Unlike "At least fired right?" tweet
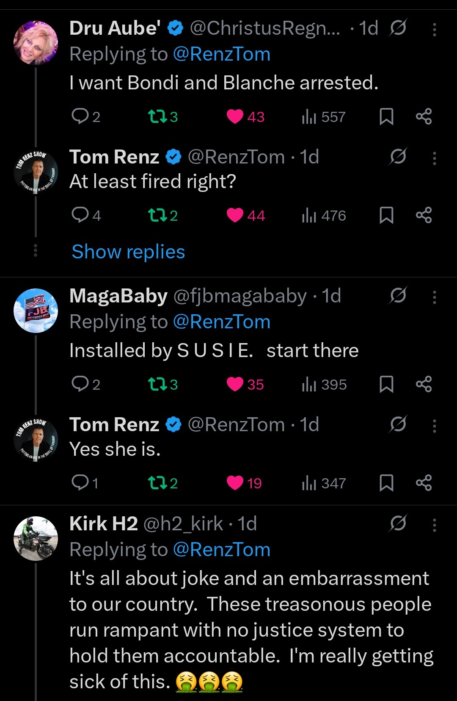This screenshot has height=701, width=457. click(x=235, y=215)
